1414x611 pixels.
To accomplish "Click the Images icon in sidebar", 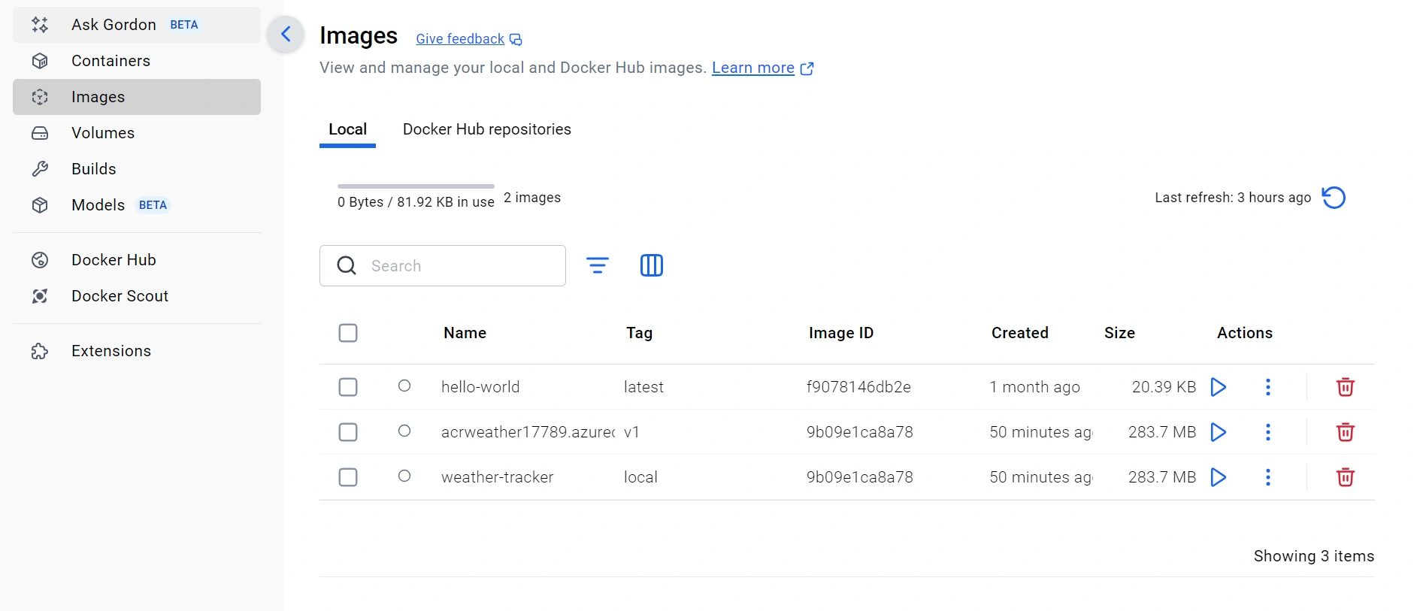I will click(x=40, y=97).
